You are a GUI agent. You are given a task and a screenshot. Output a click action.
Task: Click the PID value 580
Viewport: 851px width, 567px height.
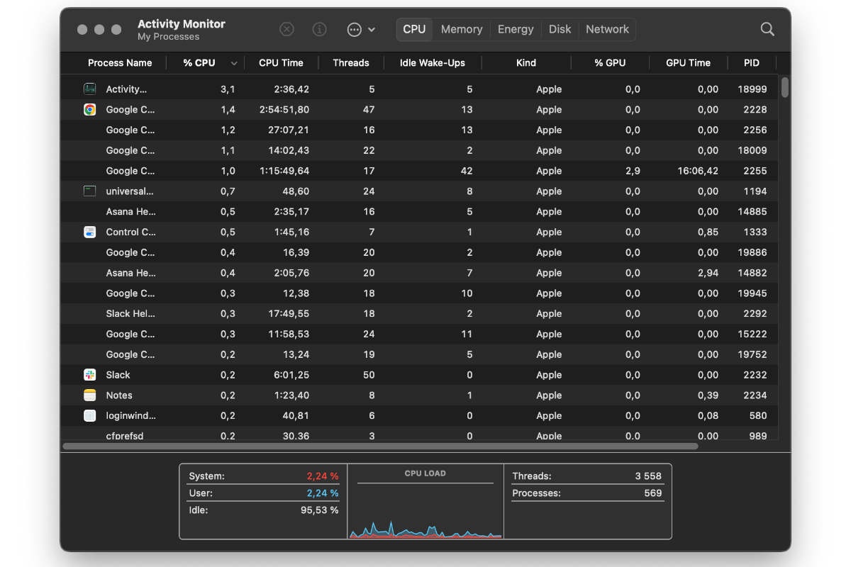click(x=758, y=416)
